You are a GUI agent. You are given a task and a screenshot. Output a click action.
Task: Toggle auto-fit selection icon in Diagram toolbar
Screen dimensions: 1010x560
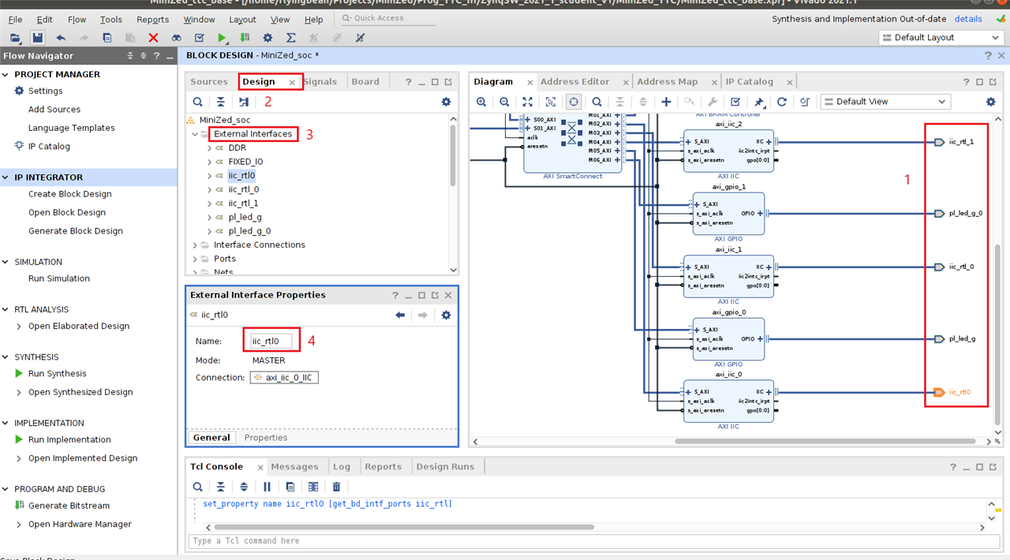[574, 102]
